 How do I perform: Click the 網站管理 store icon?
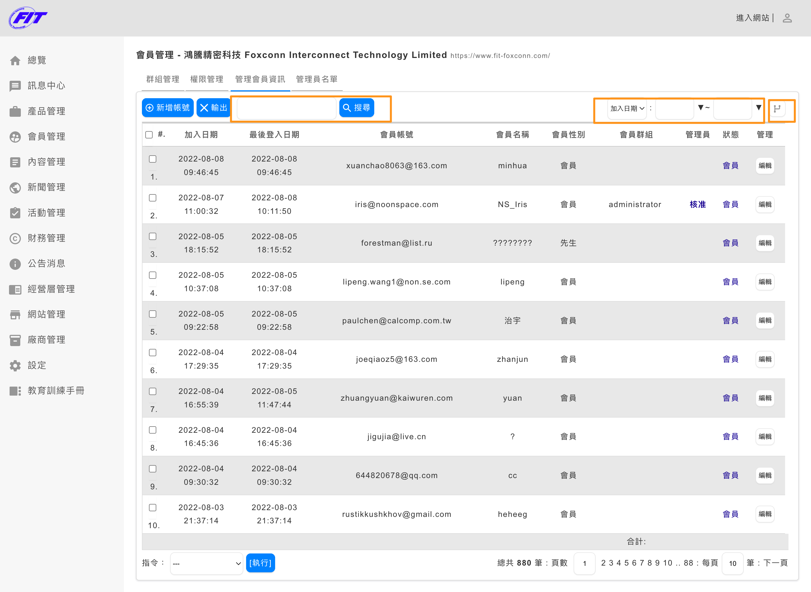(15, 315)
